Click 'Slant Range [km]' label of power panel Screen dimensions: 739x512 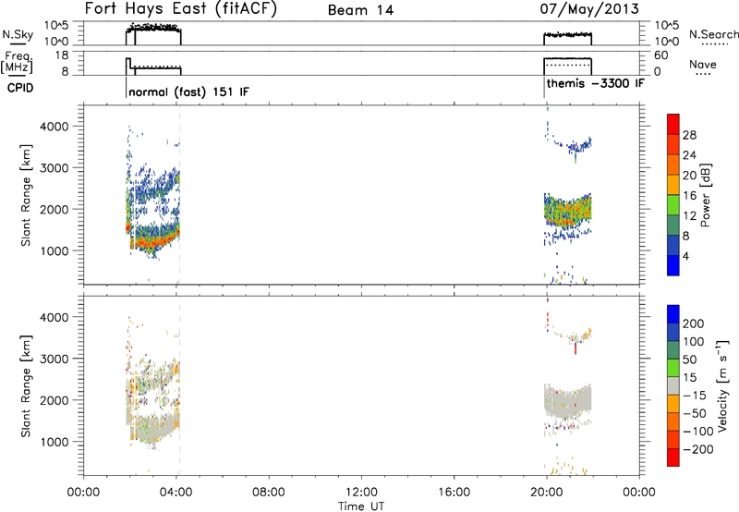click(x=26, y=195)
